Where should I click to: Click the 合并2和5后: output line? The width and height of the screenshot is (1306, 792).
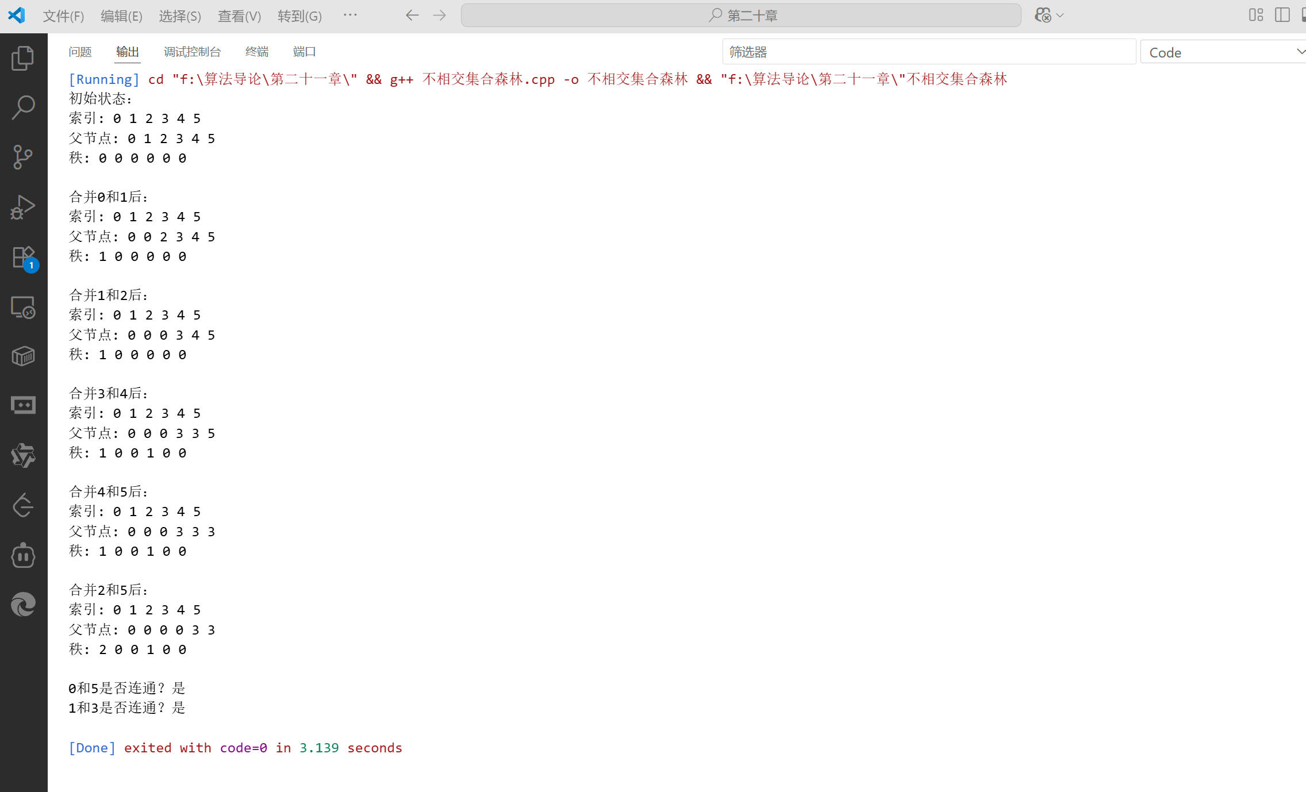coord(109,590)
